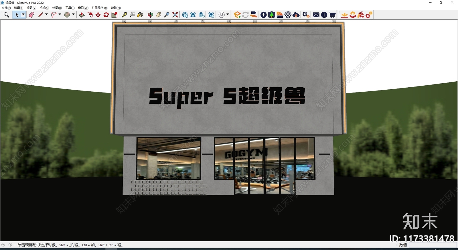Click the orange download-arrow icon
The image size is (458, 250).
(x=345, y=15)
